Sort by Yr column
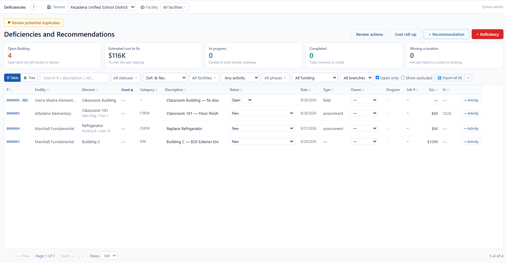The width and height of the screenshot is (505, 263). [446, 90]
